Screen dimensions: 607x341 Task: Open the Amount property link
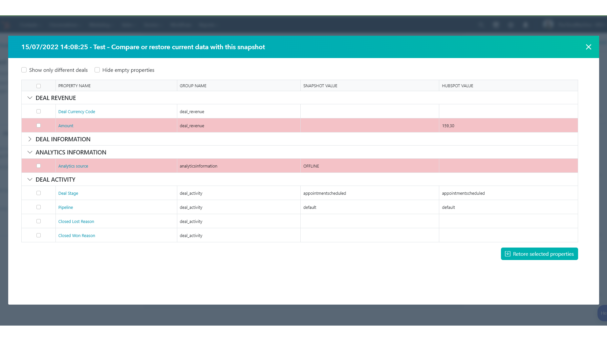tap(66, 126)
